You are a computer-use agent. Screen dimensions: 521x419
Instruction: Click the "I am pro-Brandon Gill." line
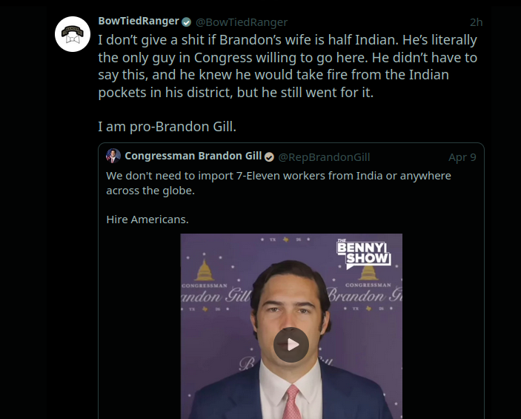[x=167, y=126]
